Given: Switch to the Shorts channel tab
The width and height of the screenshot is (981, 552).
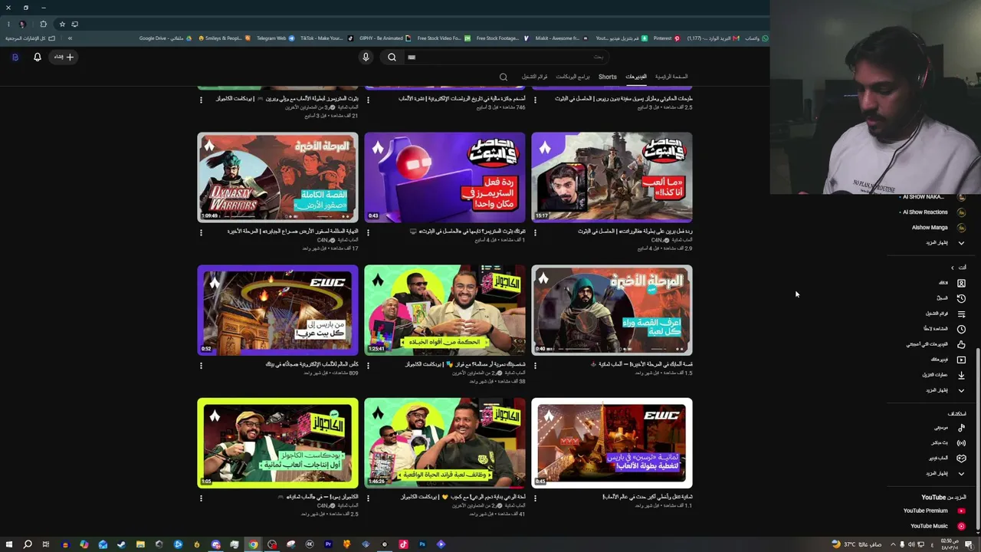Looking at the screenshot, I should [608, 77].
